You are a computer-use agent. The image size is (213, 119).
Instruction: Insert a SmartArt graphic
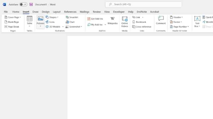[x=72, y=17]
